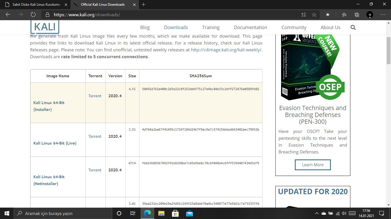Show hidden system tray icons
Image resolution: width=391 pixels, height=219 pixels.
pyautogui.click(x=317, y=213)
